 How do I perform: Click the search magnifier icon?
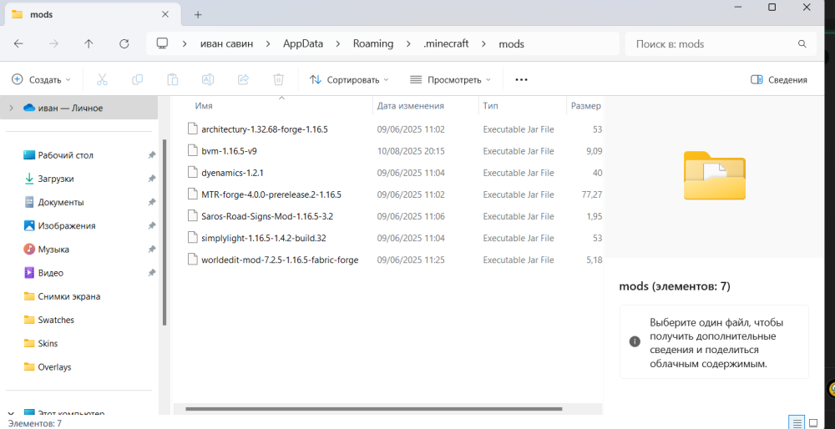[x=802, y=44]
